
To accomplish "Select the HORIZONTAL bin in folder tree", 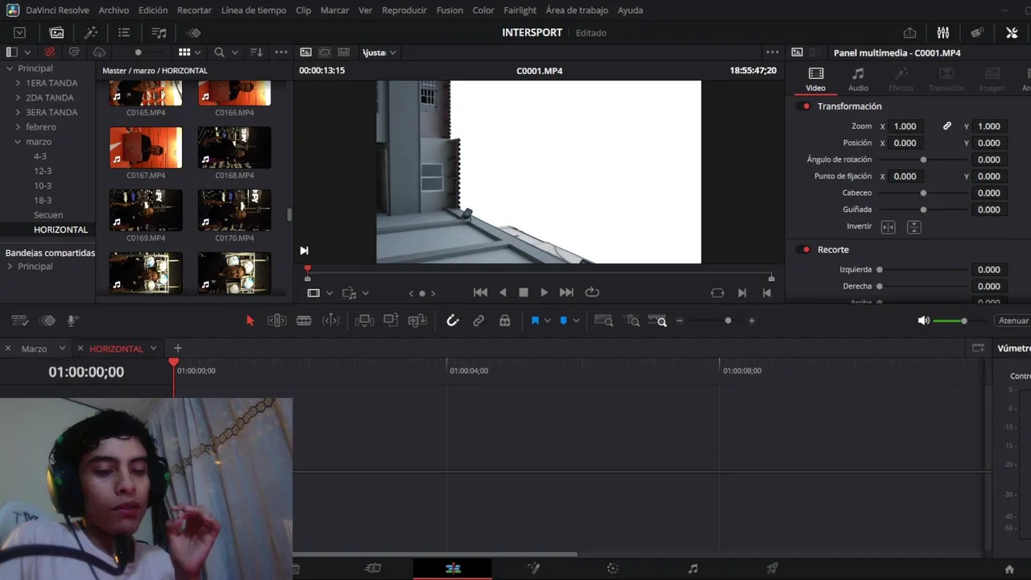I will point(60,230).
